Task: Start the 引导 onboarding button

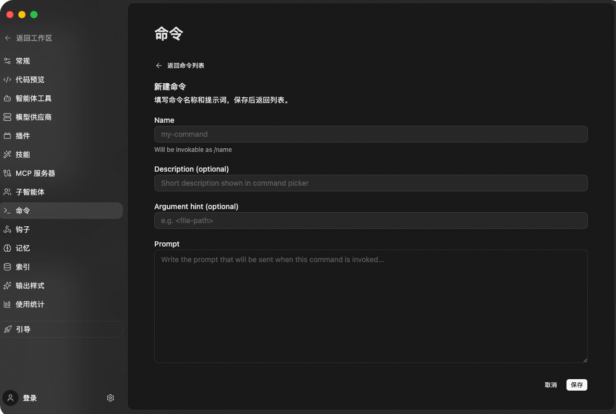Action: point(61,329)
